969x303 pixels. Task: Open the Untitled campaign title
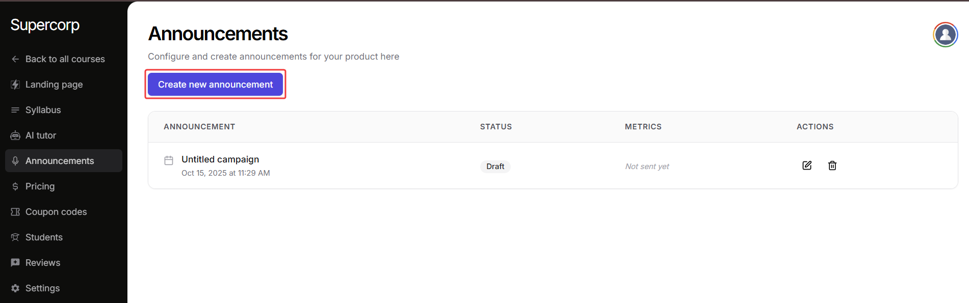220,159
